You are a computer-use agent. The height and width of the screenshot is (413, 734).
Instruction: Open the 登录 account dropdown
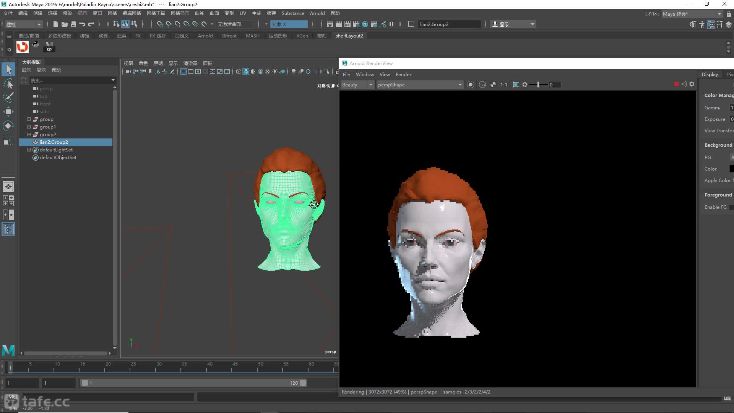(513, 24)
